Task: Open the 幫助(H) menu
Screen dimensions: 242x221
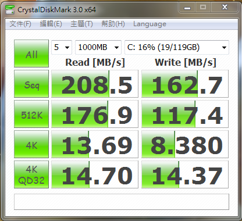Action: click(113, 24)
